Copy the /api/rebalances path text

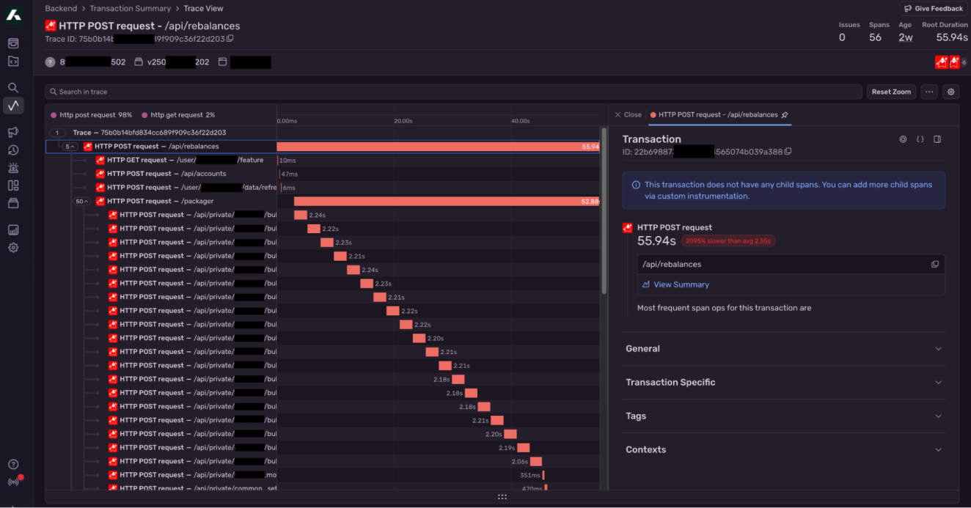coord(935,265)
